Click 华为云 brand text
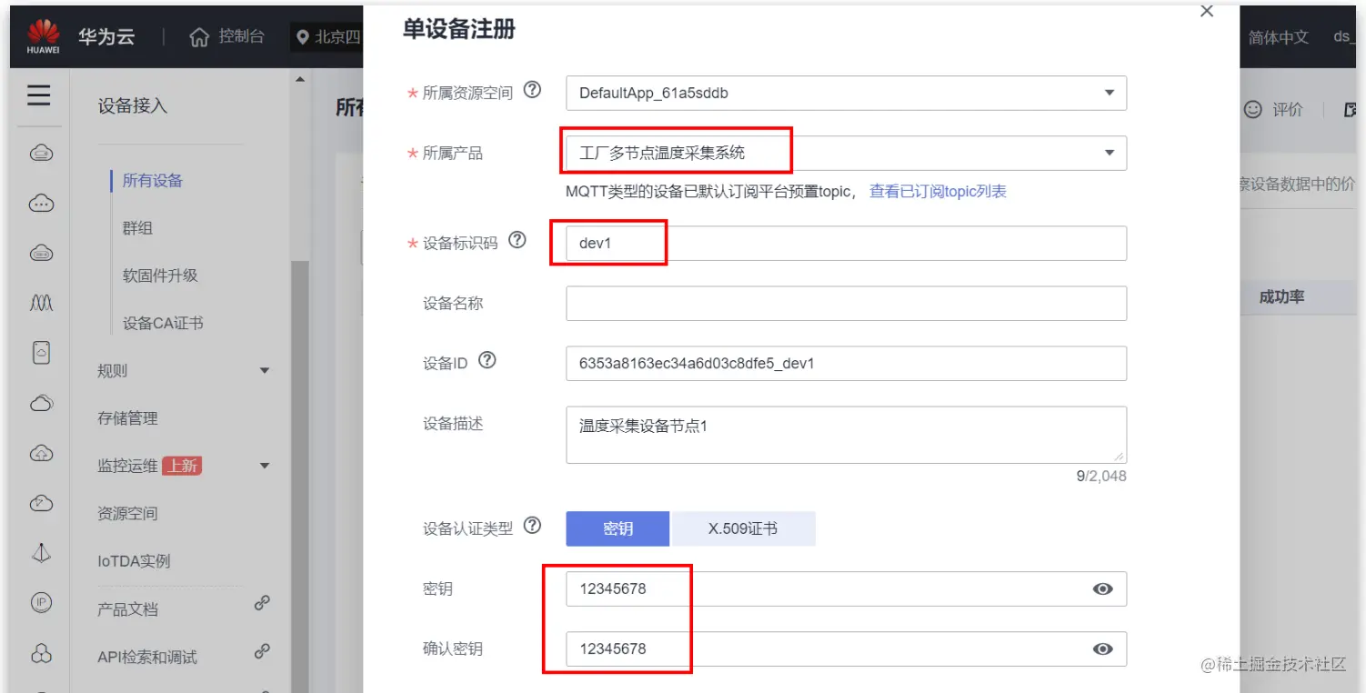Image resolution: width=1366 pixels, height=693 pixels. coord(106,37)
